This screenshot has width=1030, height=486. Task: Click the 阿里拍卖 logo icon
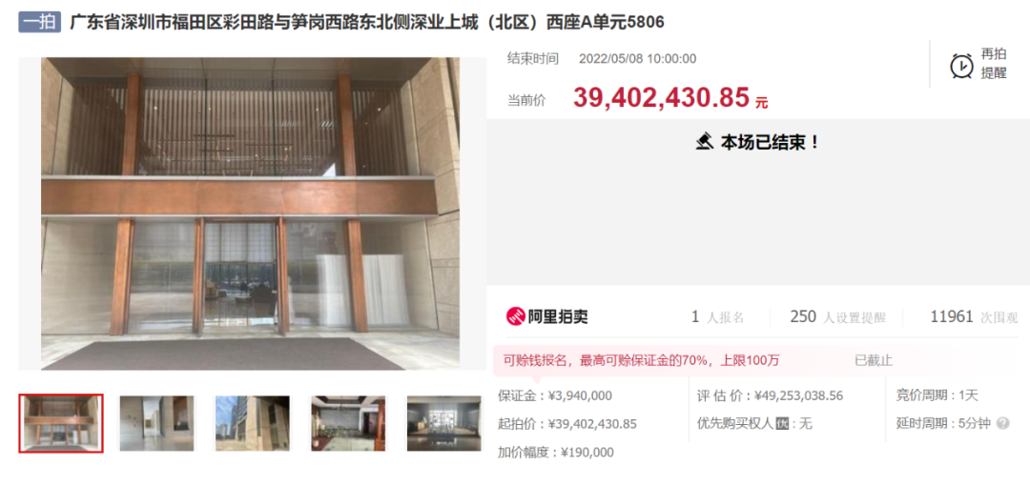coord(516,316)
